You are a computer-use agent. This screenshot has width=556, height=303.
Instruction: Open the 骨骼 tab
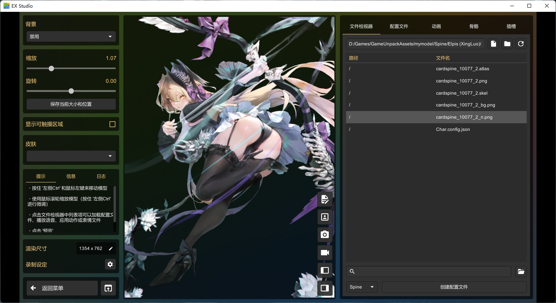click(x=474, y=26)
